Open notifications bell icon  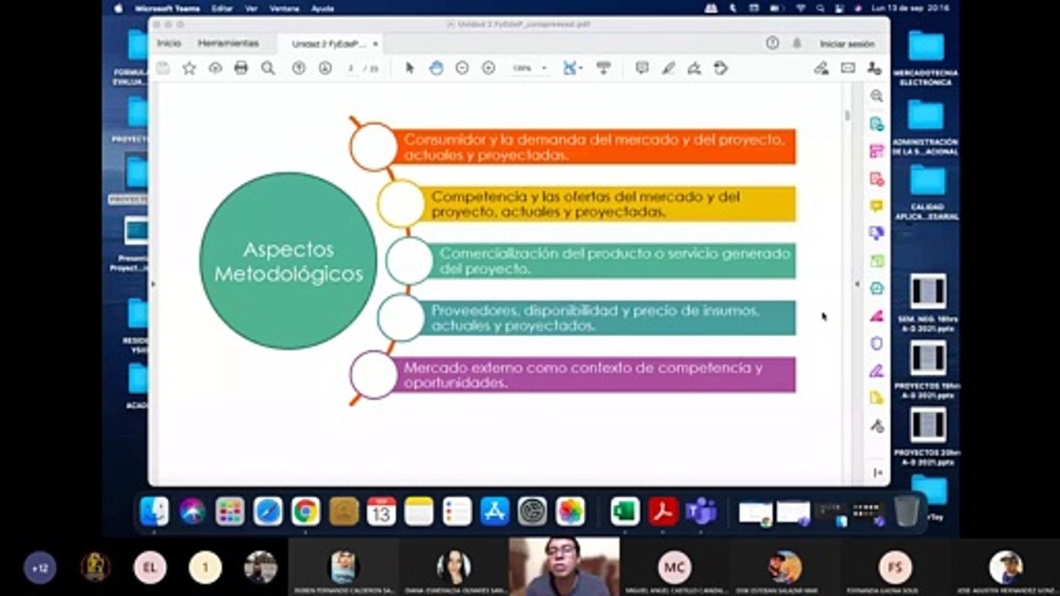pyautogui.click(x=797, y=43)
